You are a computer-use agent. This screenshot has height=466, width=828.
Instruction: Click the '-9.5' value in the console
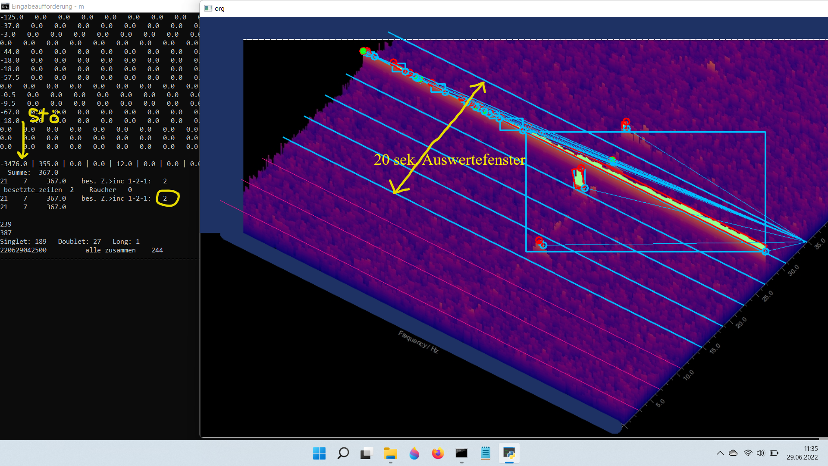click(8, 104)
